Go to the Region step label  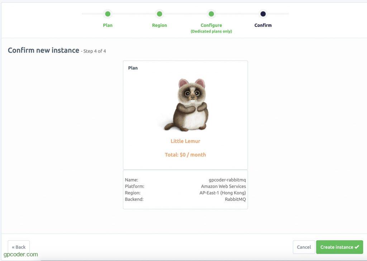click(x=159, y=25)
